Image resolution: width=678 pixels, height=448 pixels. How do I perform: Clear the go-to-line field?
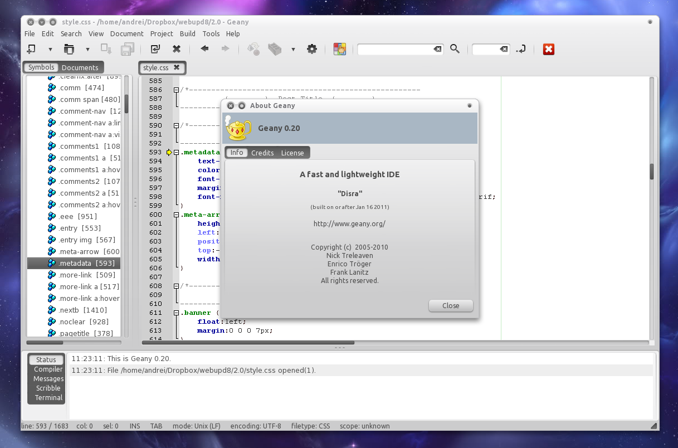point(504,49)
